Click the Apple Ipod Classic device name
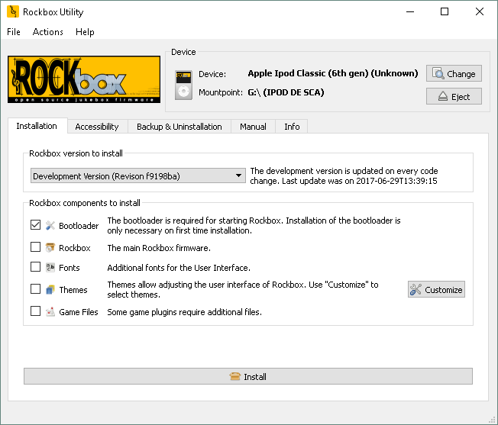498x425 pixels. coord(333,73)
